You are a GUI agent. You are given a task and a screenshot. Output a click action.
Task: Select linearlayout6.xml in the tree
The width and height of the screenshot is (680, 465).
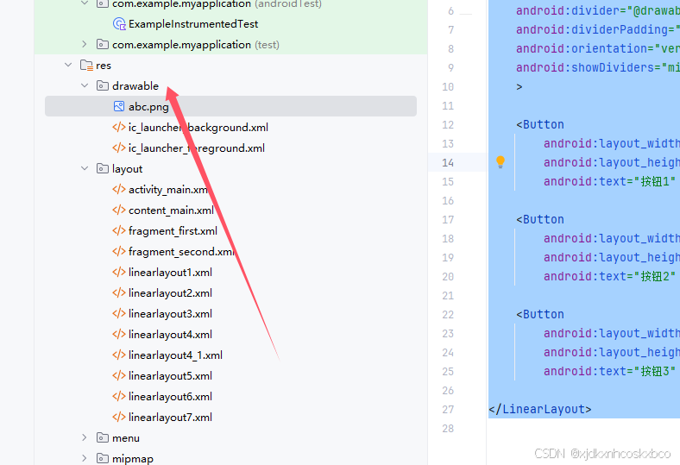click(171, 397)
